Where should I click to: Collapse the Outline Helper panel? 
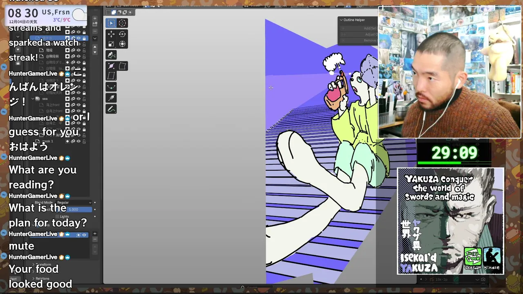(341, 20)
